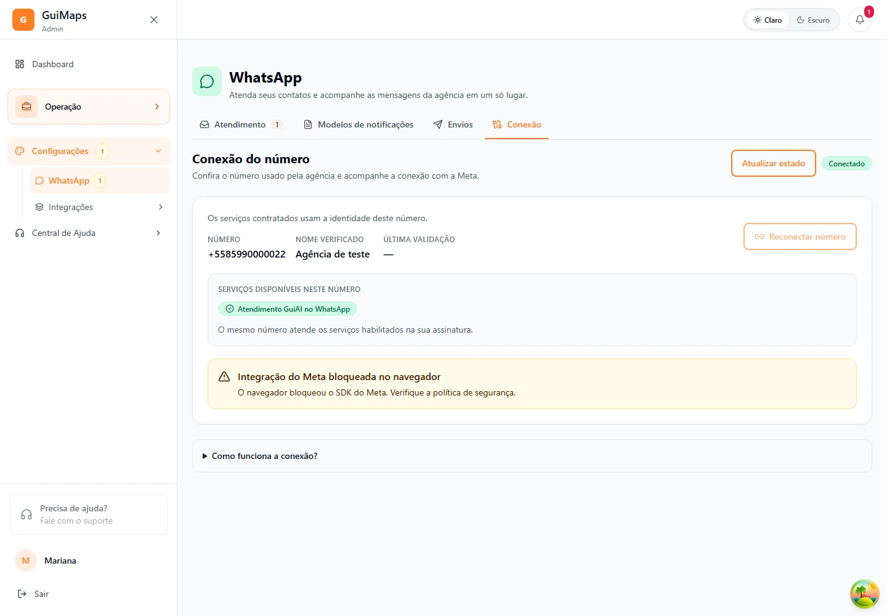This screenshot has height=616, width=887.
Task: Click the Sair logout arrow icon
Action: (x=22, y=594)
